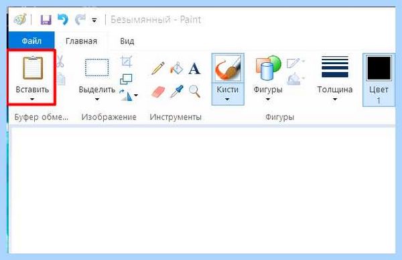Expand the Фигуры dropdown arrow
Viewport: 402px width, 260px height.
pyautogui.click(x=268, y=99)
